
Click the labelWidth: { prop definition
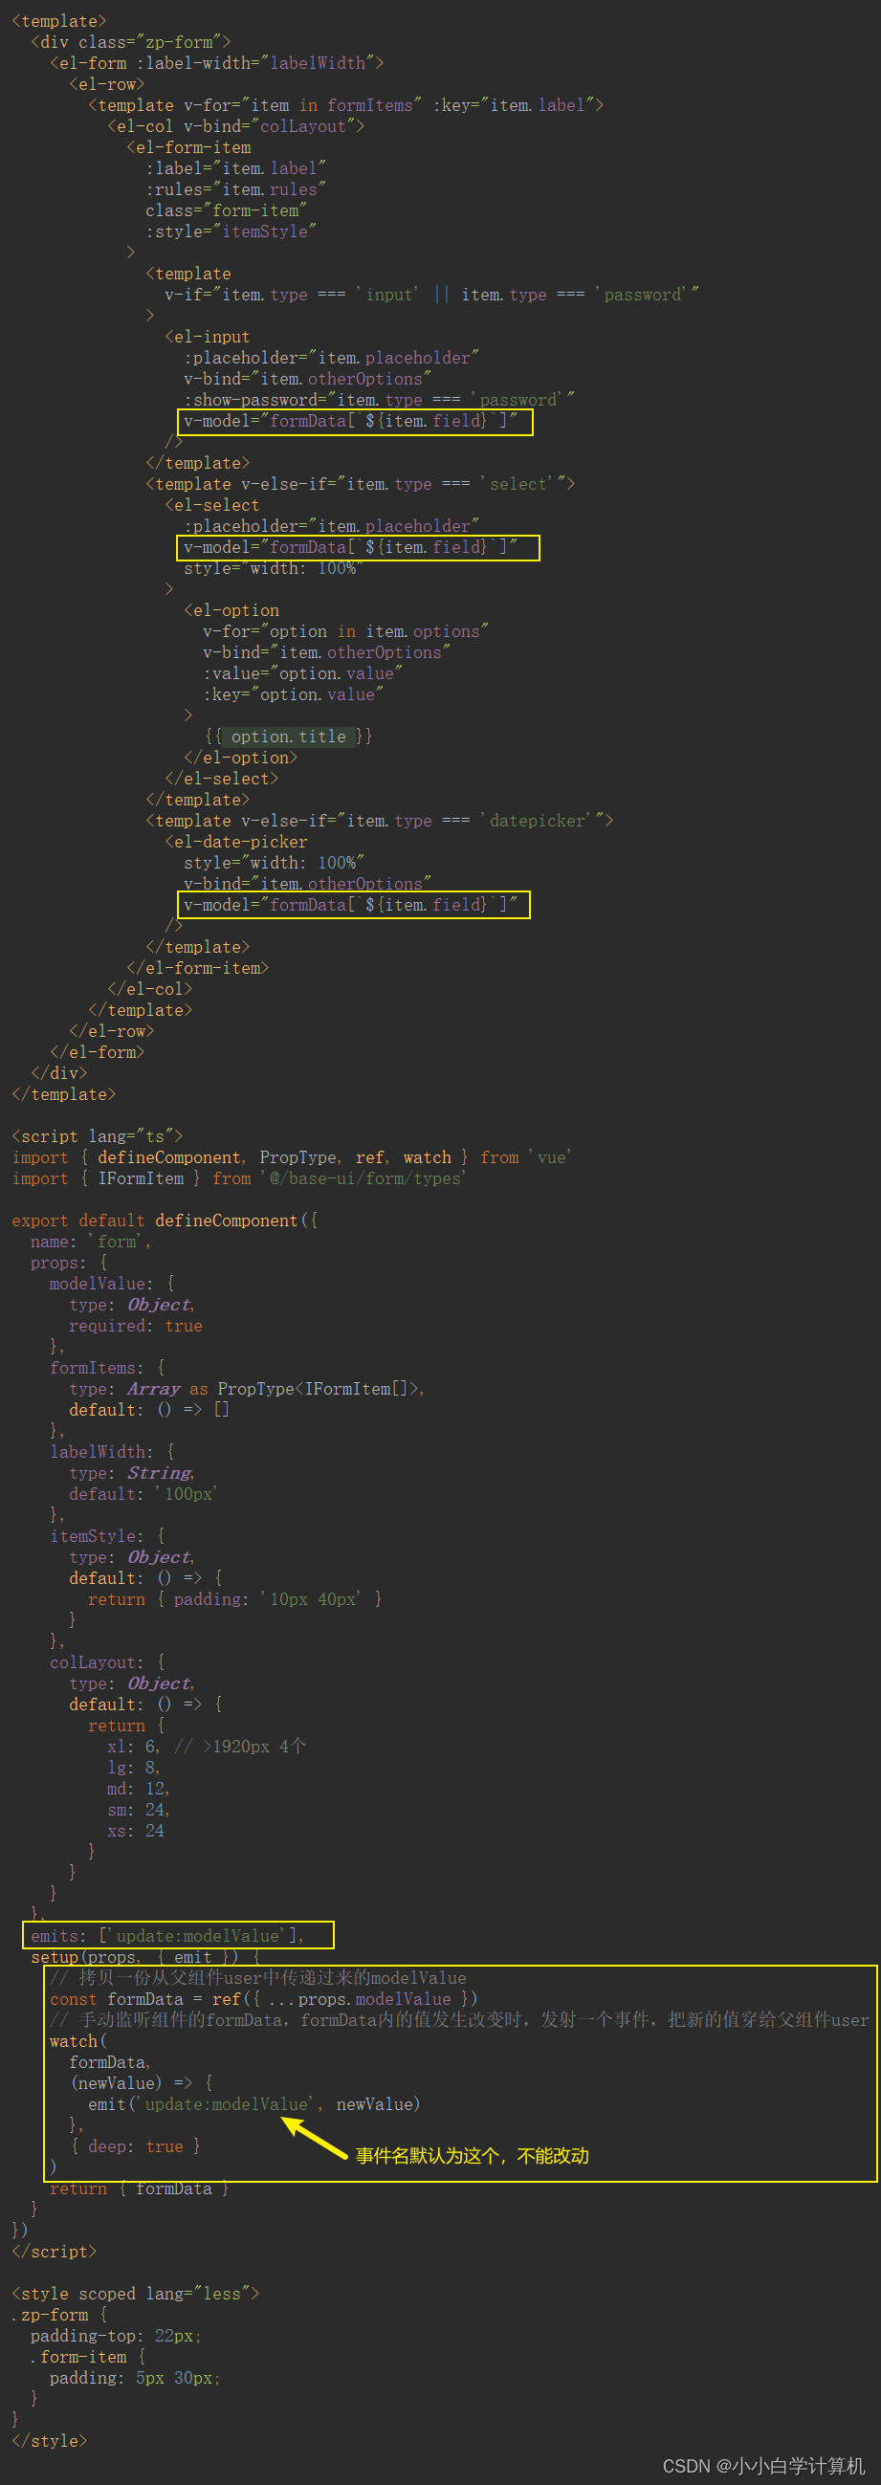coord(112,1453)
